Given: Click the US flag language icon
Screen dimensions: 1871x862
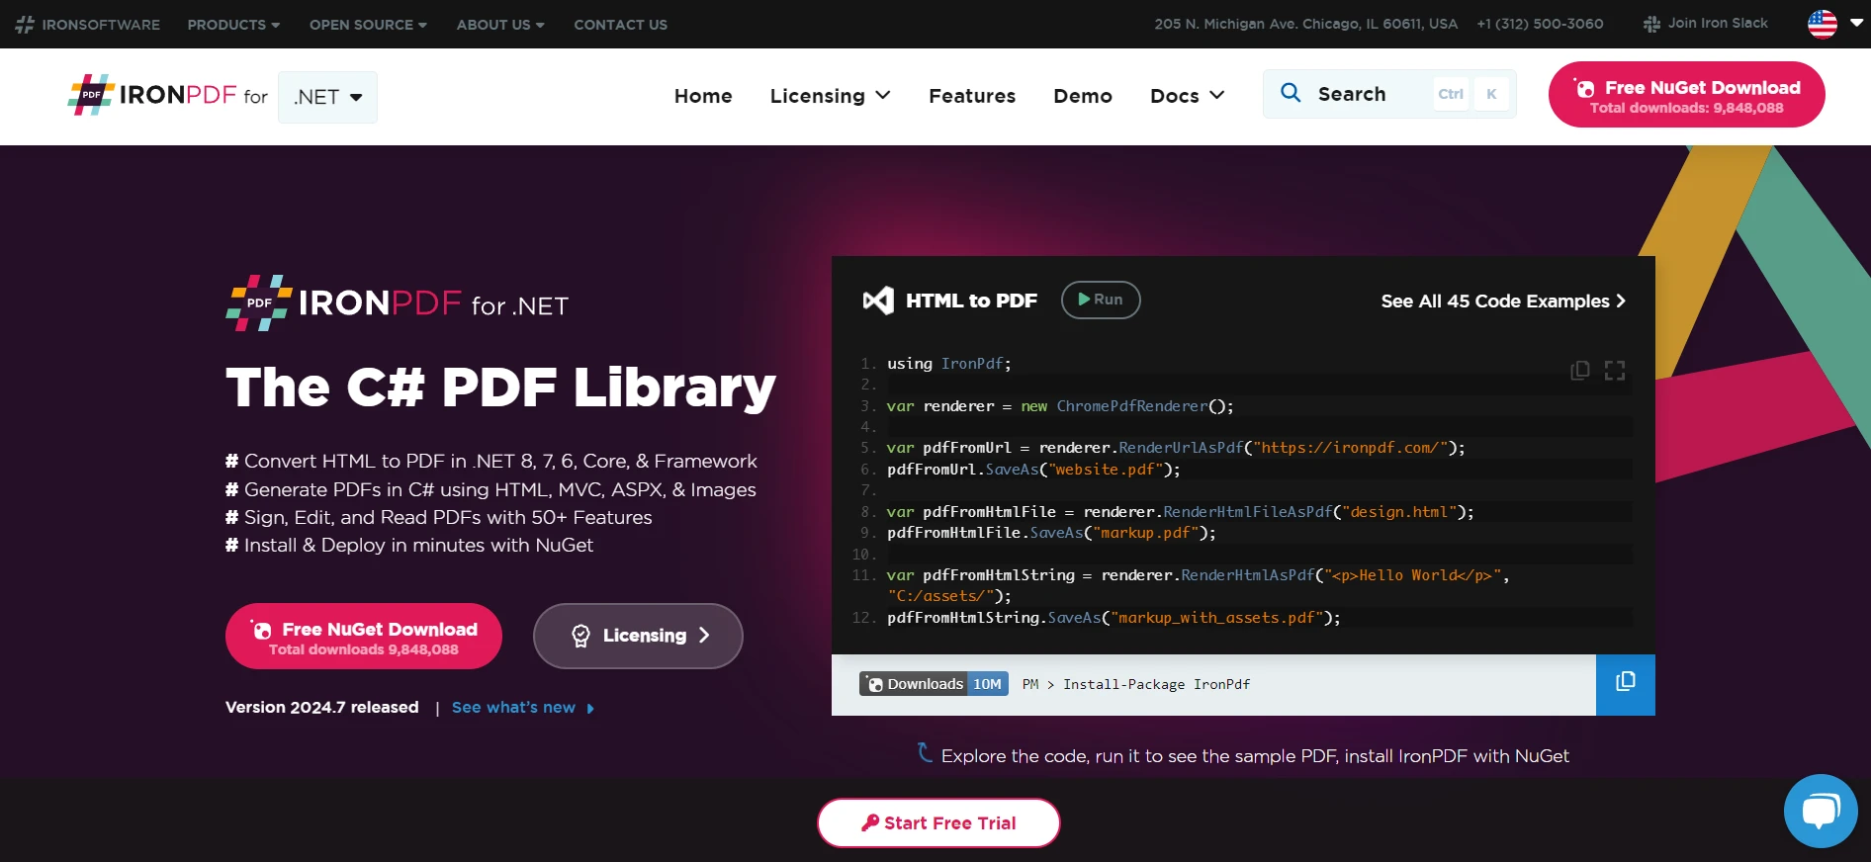Looking at the screenshot, I should pos(1823,24).
